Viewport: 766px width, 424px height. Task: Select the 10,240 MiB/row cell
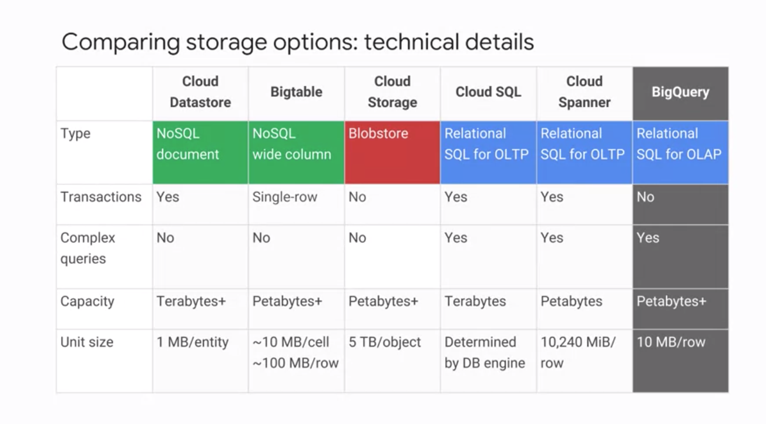tap(584, 361)
